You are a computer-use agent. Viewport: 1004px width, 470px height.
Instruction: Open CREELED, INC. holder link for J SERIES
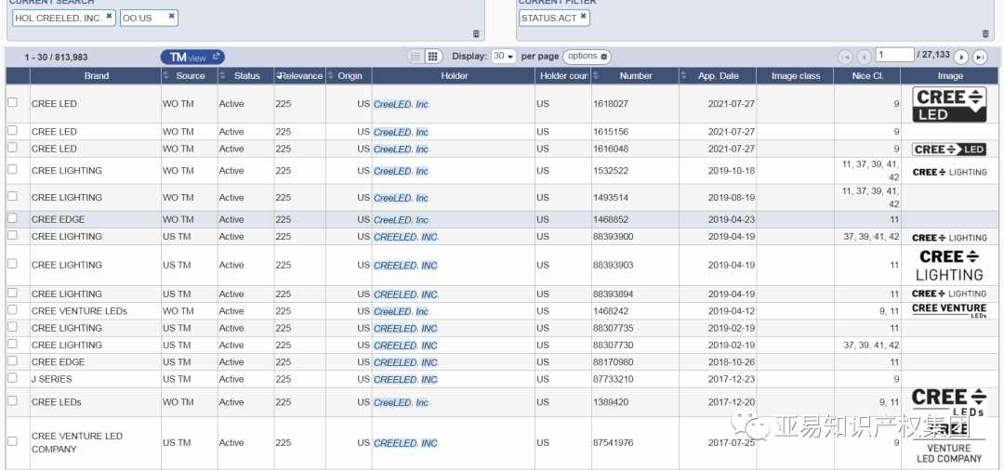click(x=406, y=380)
